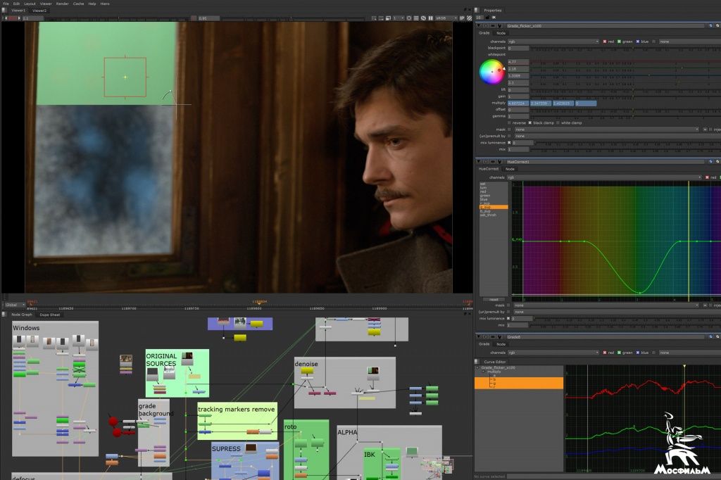
Task: Click the circular icon in Grade_flicker_x100 panel header
Action: click(486, 26)
